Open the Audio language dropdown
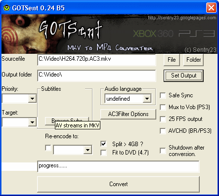The image size is (219, 196). pyautogui.click(x=147, y=99)
